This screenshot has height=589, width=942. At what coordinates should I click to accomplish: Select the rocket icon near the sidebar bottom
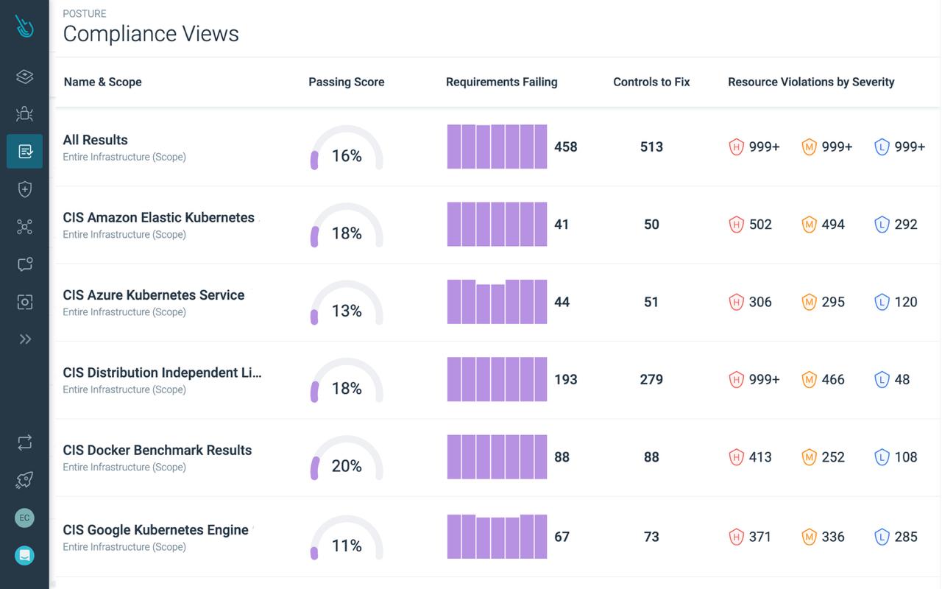point(24,479)
